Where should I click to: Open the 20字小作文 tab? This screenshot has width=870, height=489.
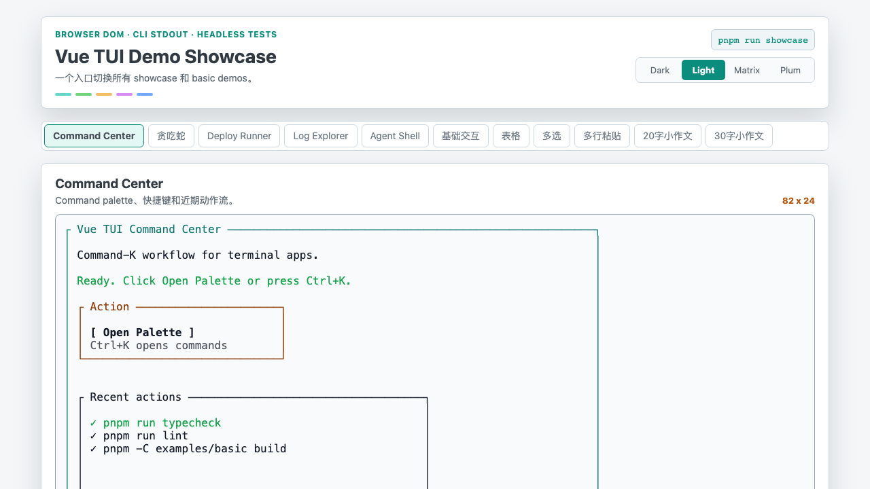tap(667, 136)
